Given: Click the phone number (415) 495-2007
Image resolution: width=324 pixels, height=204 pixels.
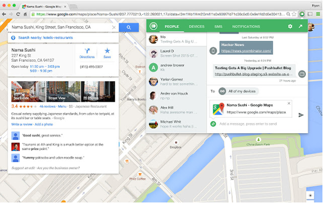Looking at the screenshot, I should (x=91, y=67).
